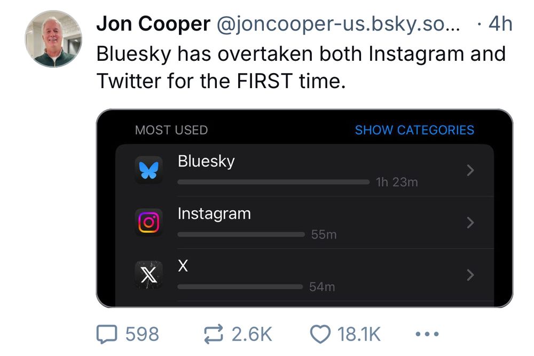This screenshot has height=356, width=534.
Task: Tap the X app icon
Action: (149, 275)
